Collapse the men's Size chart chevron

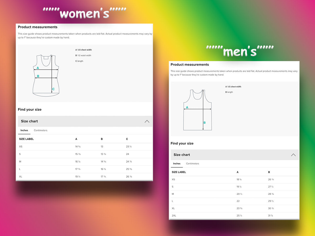293,155
